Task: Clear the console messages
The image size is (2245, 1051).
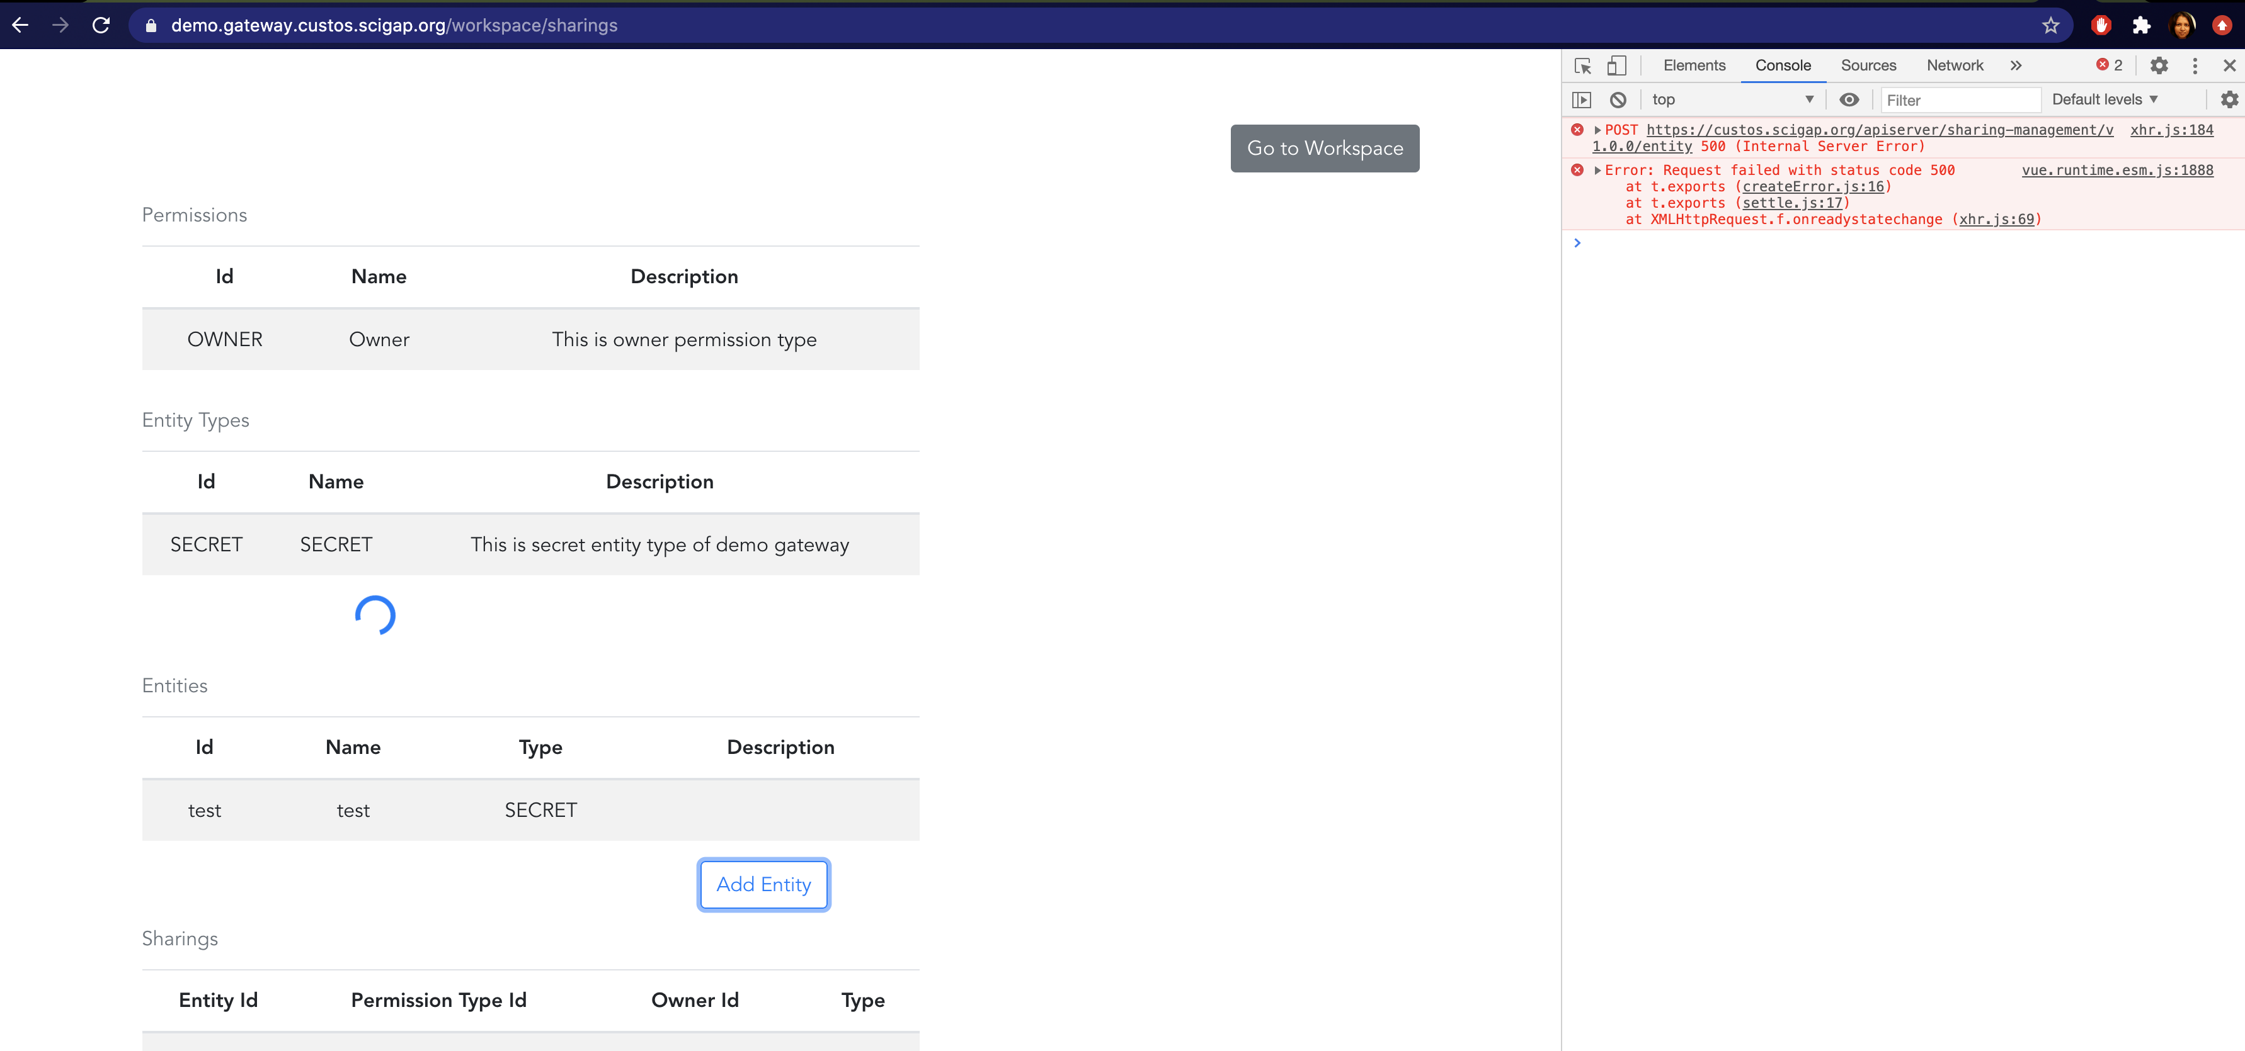Action: 1618,99
